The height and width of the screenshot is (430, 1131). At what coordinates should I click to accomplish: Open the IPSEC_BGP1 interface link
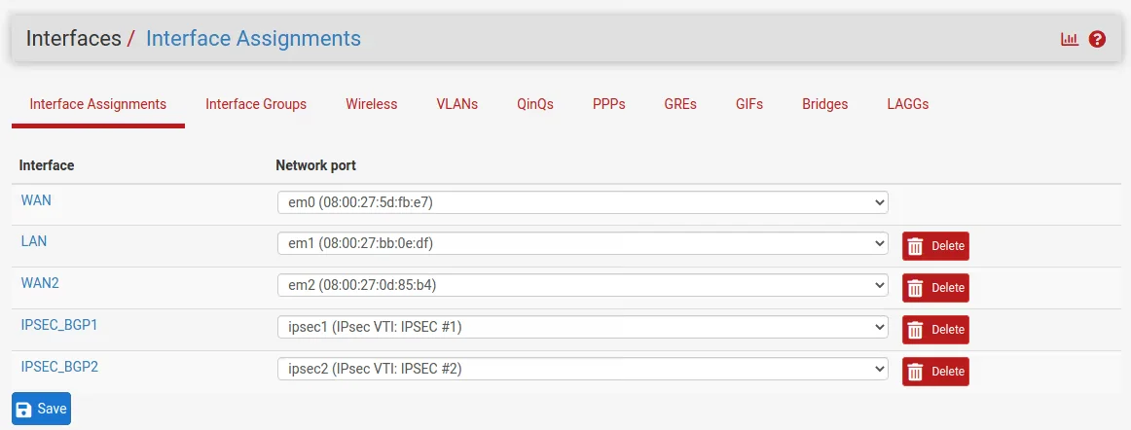coord(58,325)
